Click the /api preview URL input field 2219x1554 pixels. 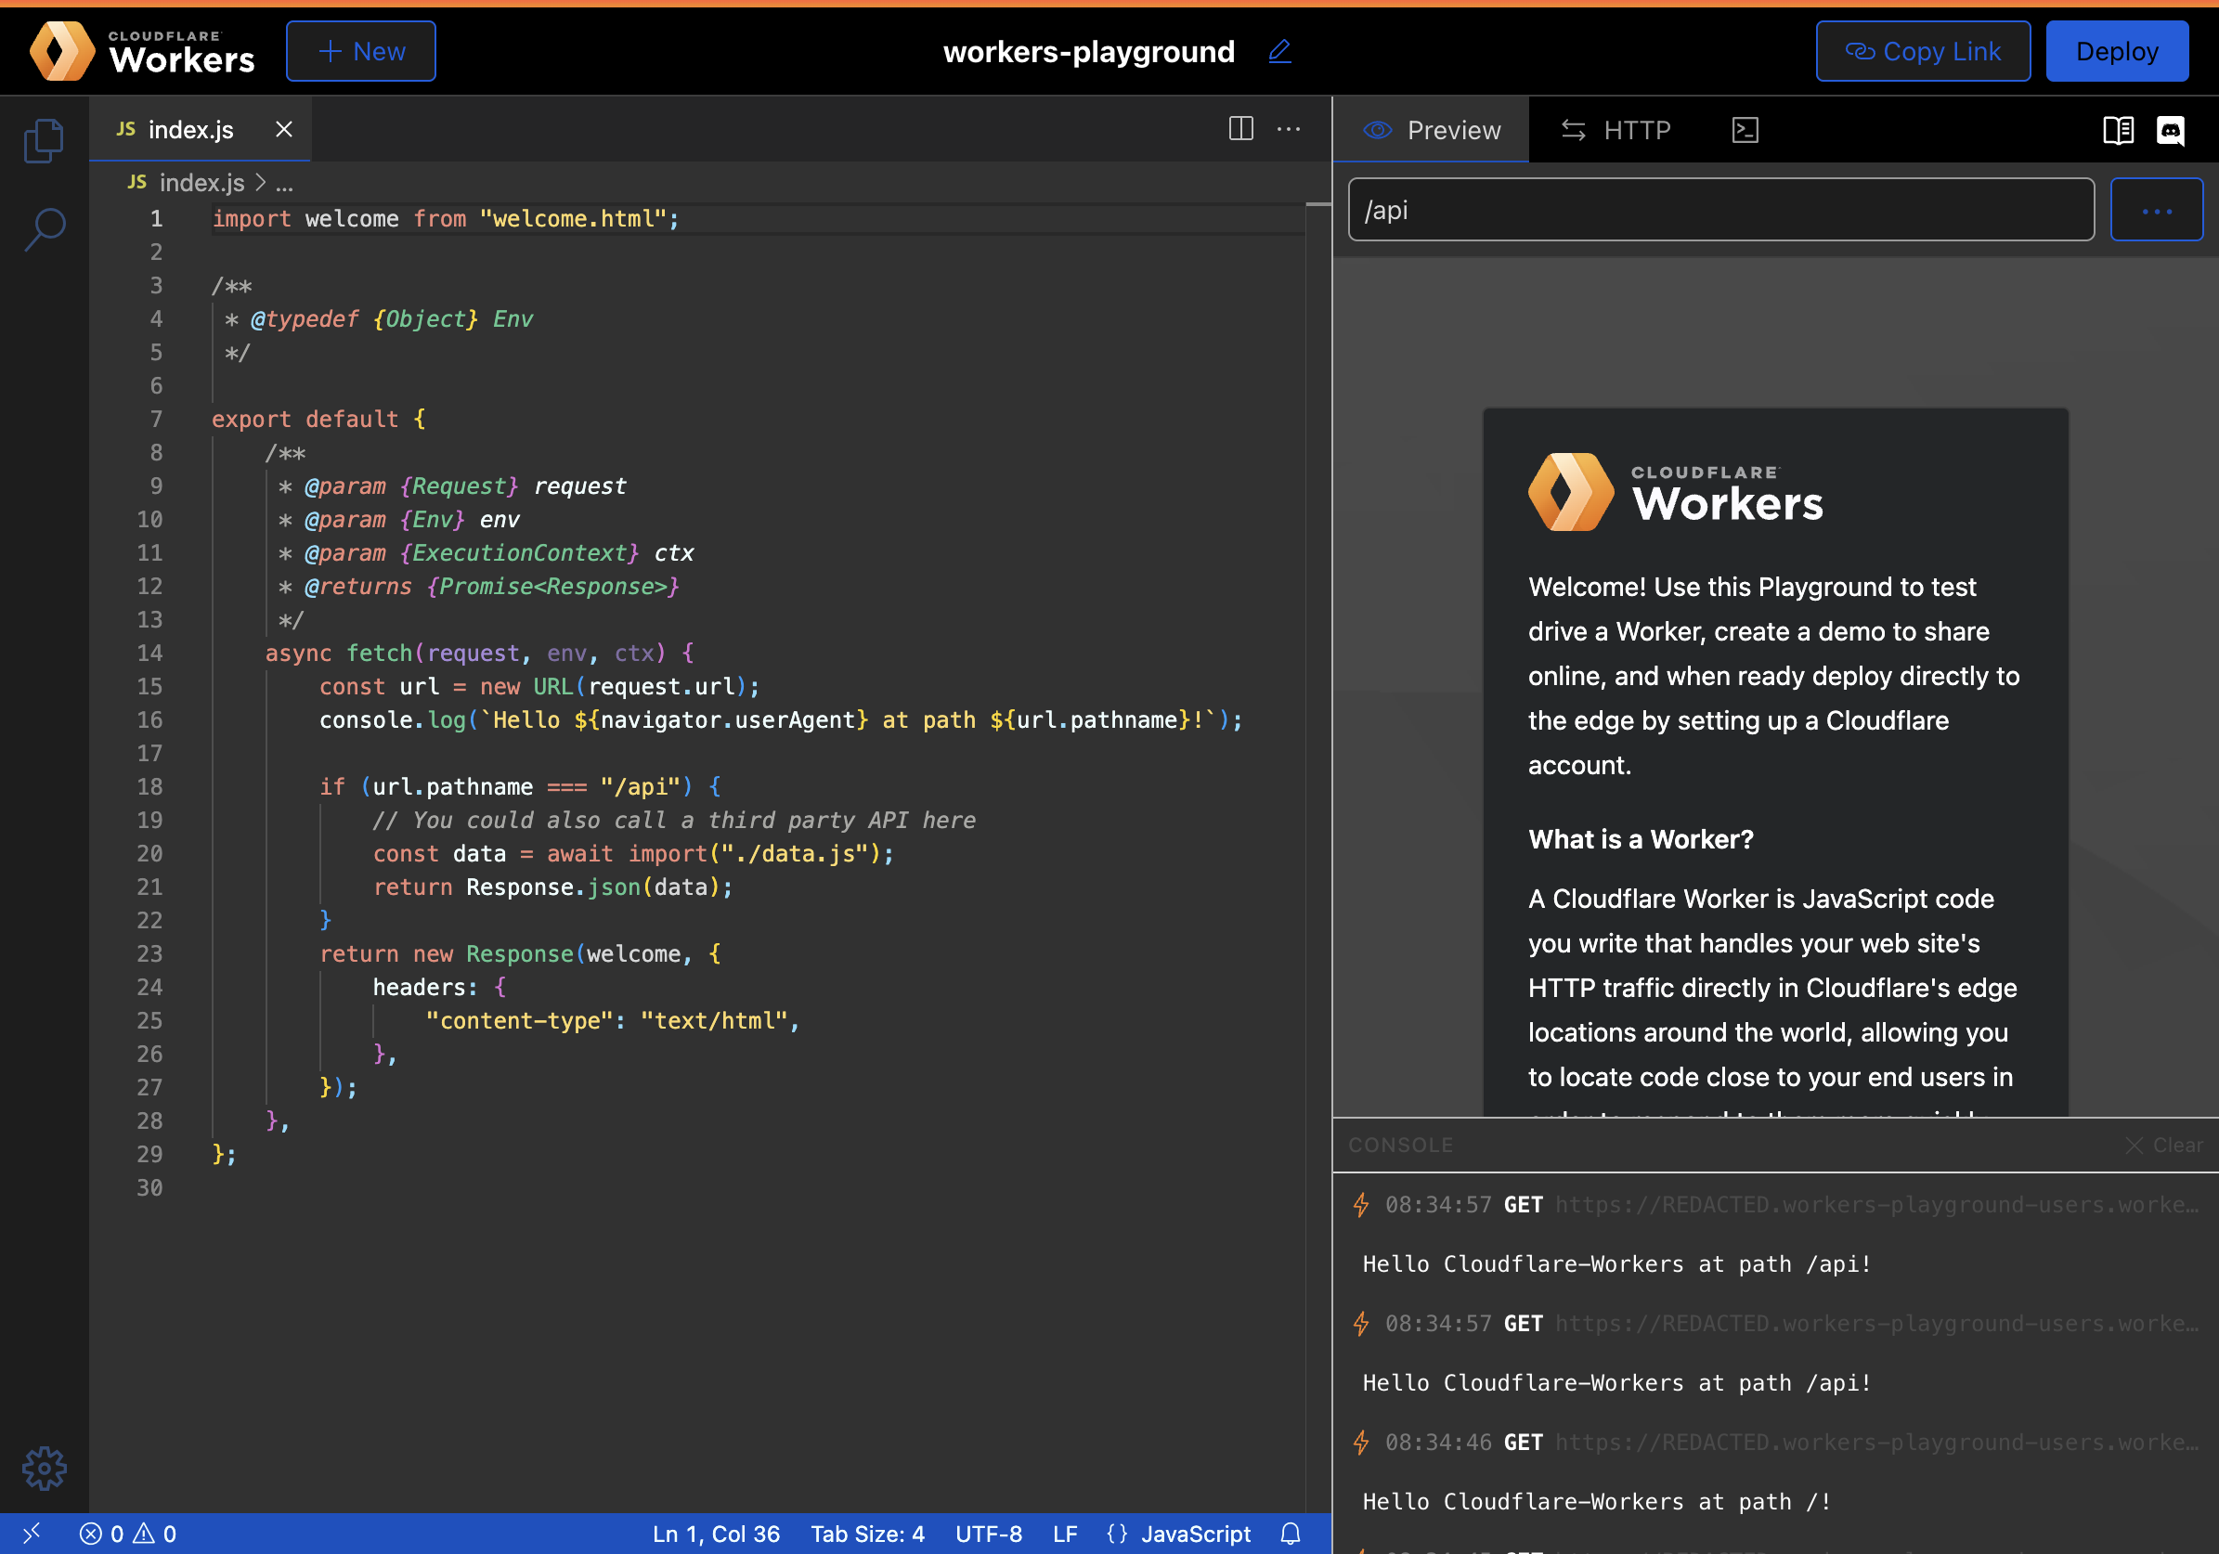1720,210
